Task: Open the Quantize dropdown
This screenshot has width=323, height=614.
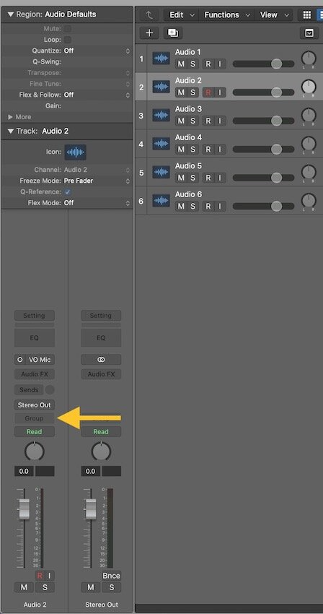Action: (97, 51)
